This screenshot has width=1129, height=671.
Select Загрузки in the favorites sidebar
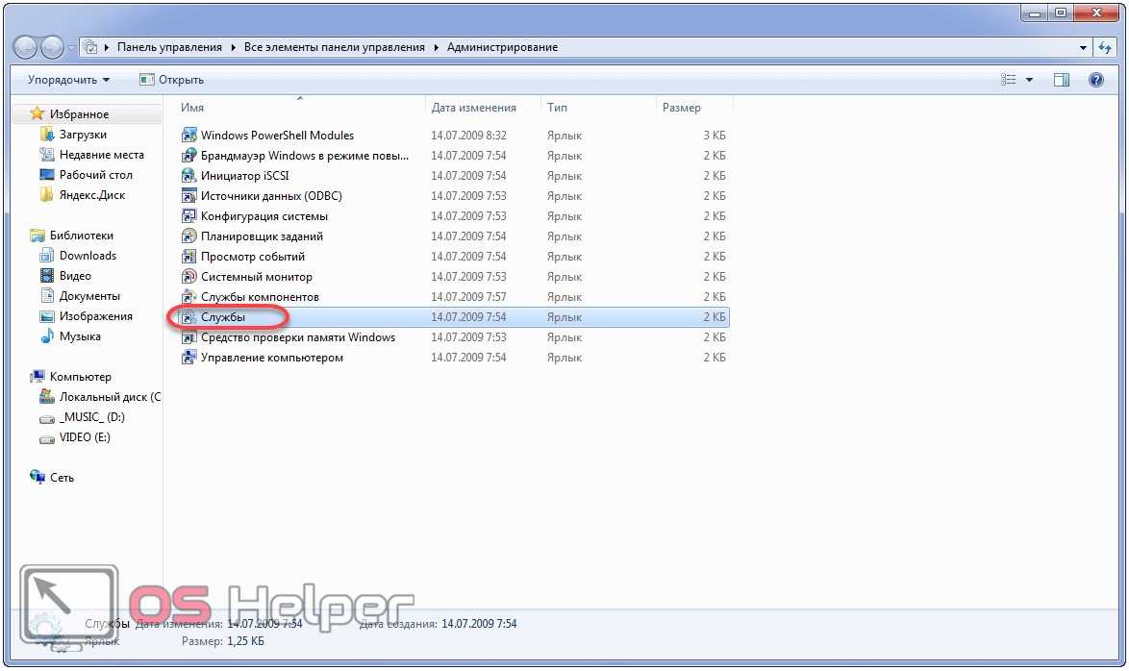[x=83, y=135]
